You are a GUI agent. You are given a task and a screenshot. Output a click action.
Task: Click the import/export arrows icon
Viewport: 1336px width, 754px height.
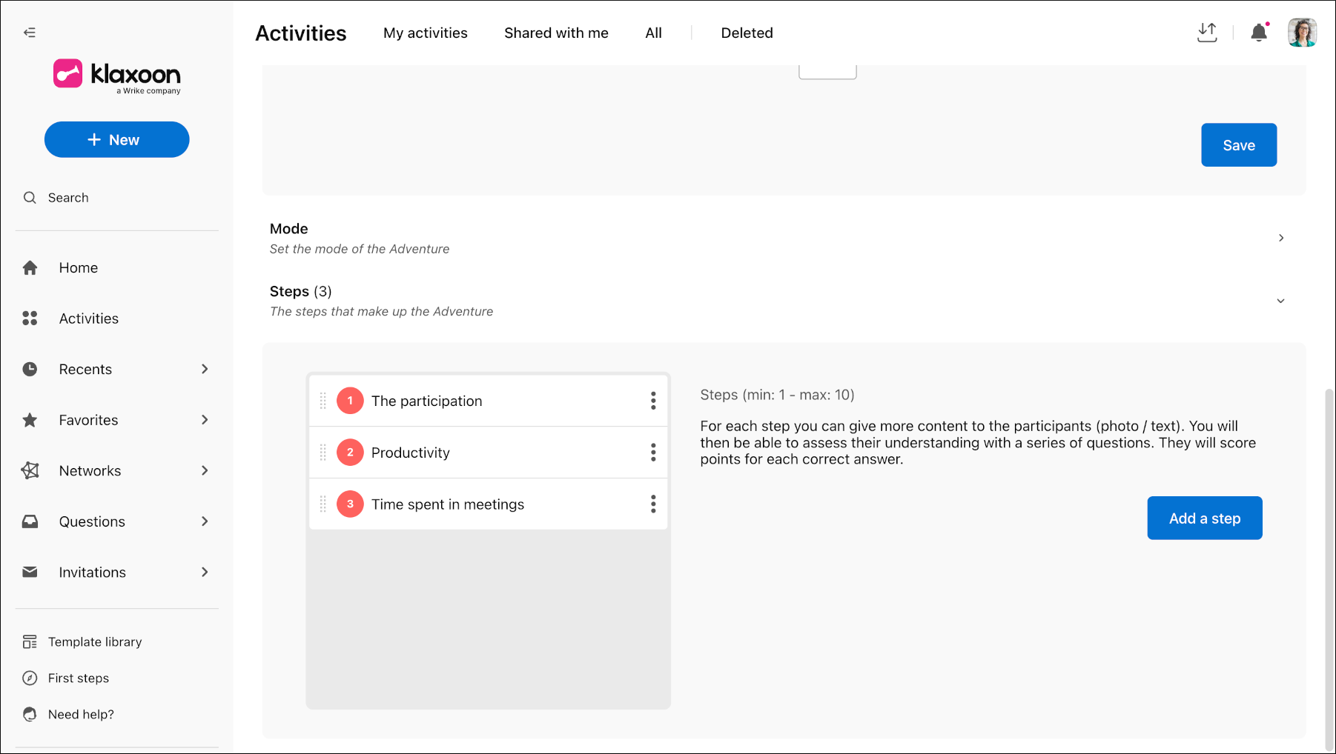coord(1207,33)
